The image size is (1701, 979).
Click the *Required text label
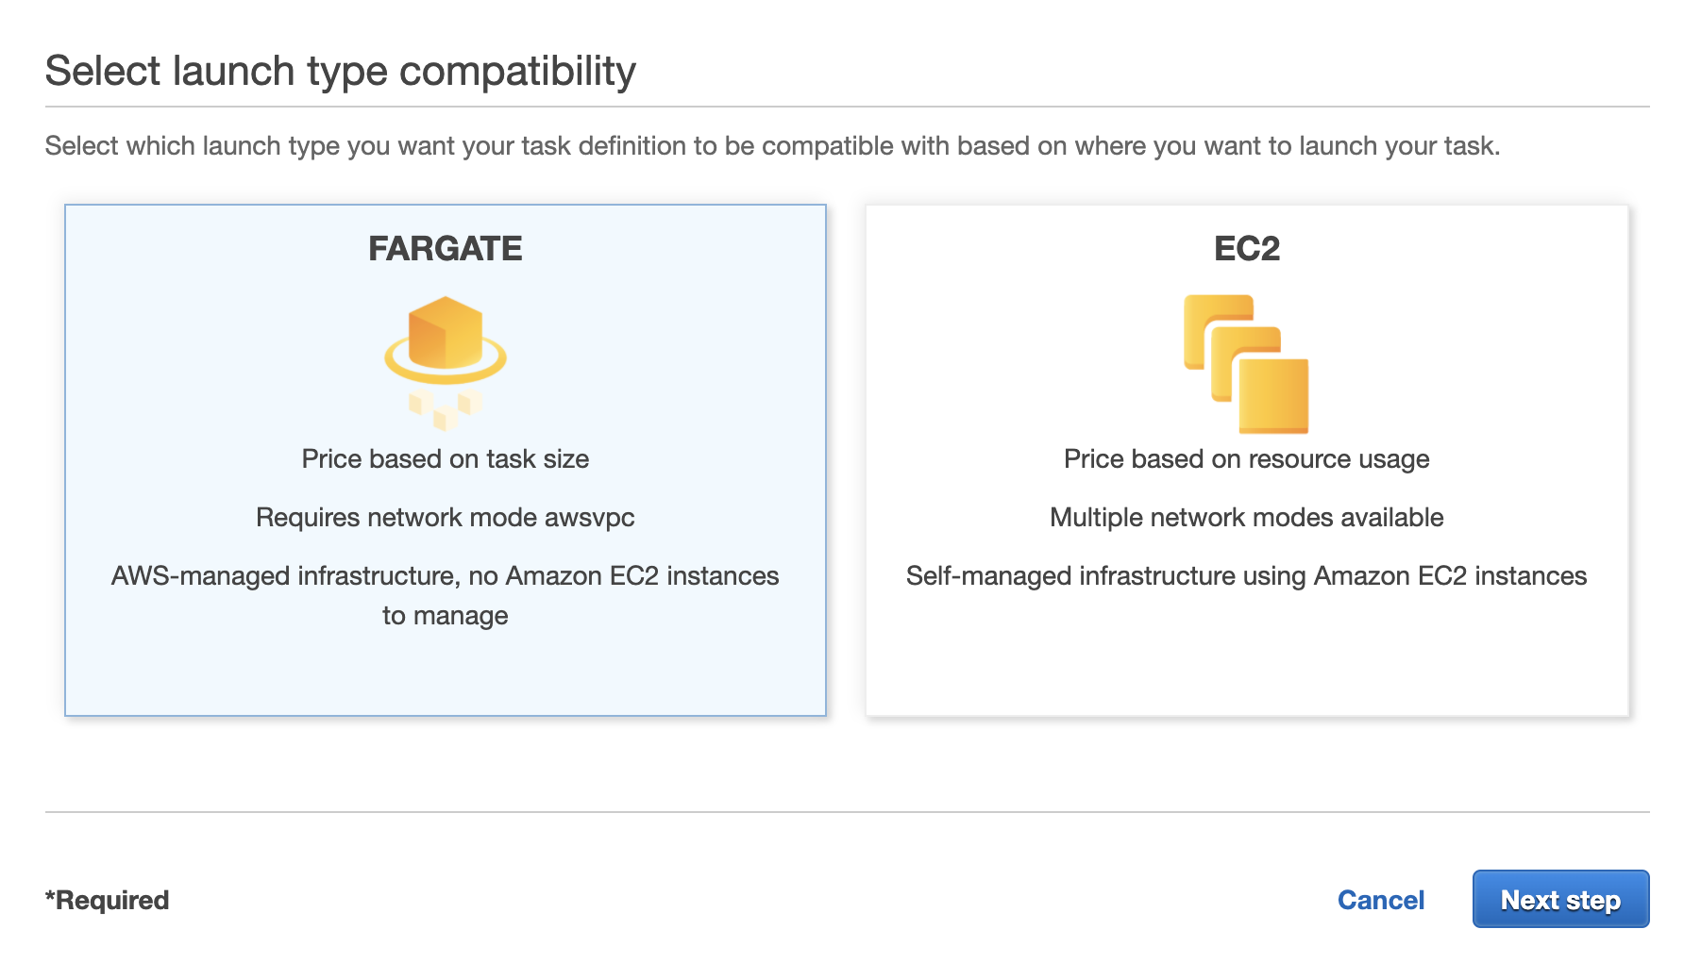point(107,899)
